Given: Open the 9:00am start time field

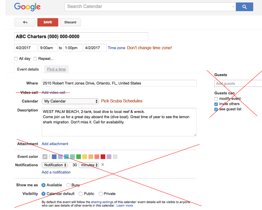Looking at the screenshot, I should tap(48, 48).
